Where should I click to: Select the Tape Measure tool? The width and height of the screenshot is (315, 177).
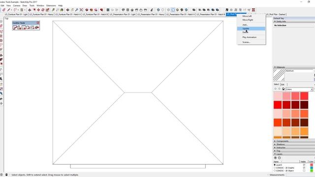click(53, 10)
